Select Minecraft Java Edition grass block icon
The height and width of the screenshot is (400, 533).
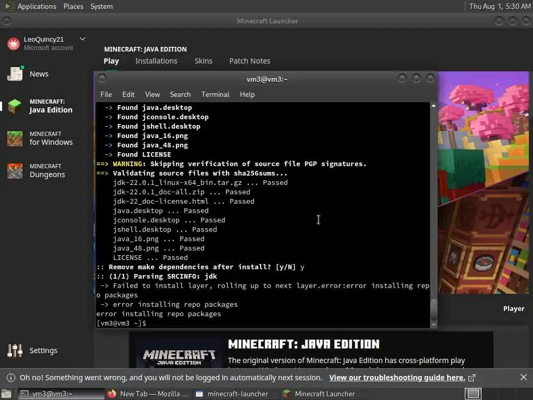coord(15,106)
